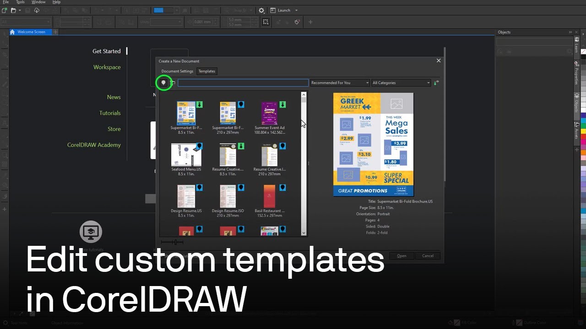The width and height of the screenshot is (586, 329).
Task: Expand the Units dropdown in the property bar
Action: pyautogui.click(x=180, y=22)
